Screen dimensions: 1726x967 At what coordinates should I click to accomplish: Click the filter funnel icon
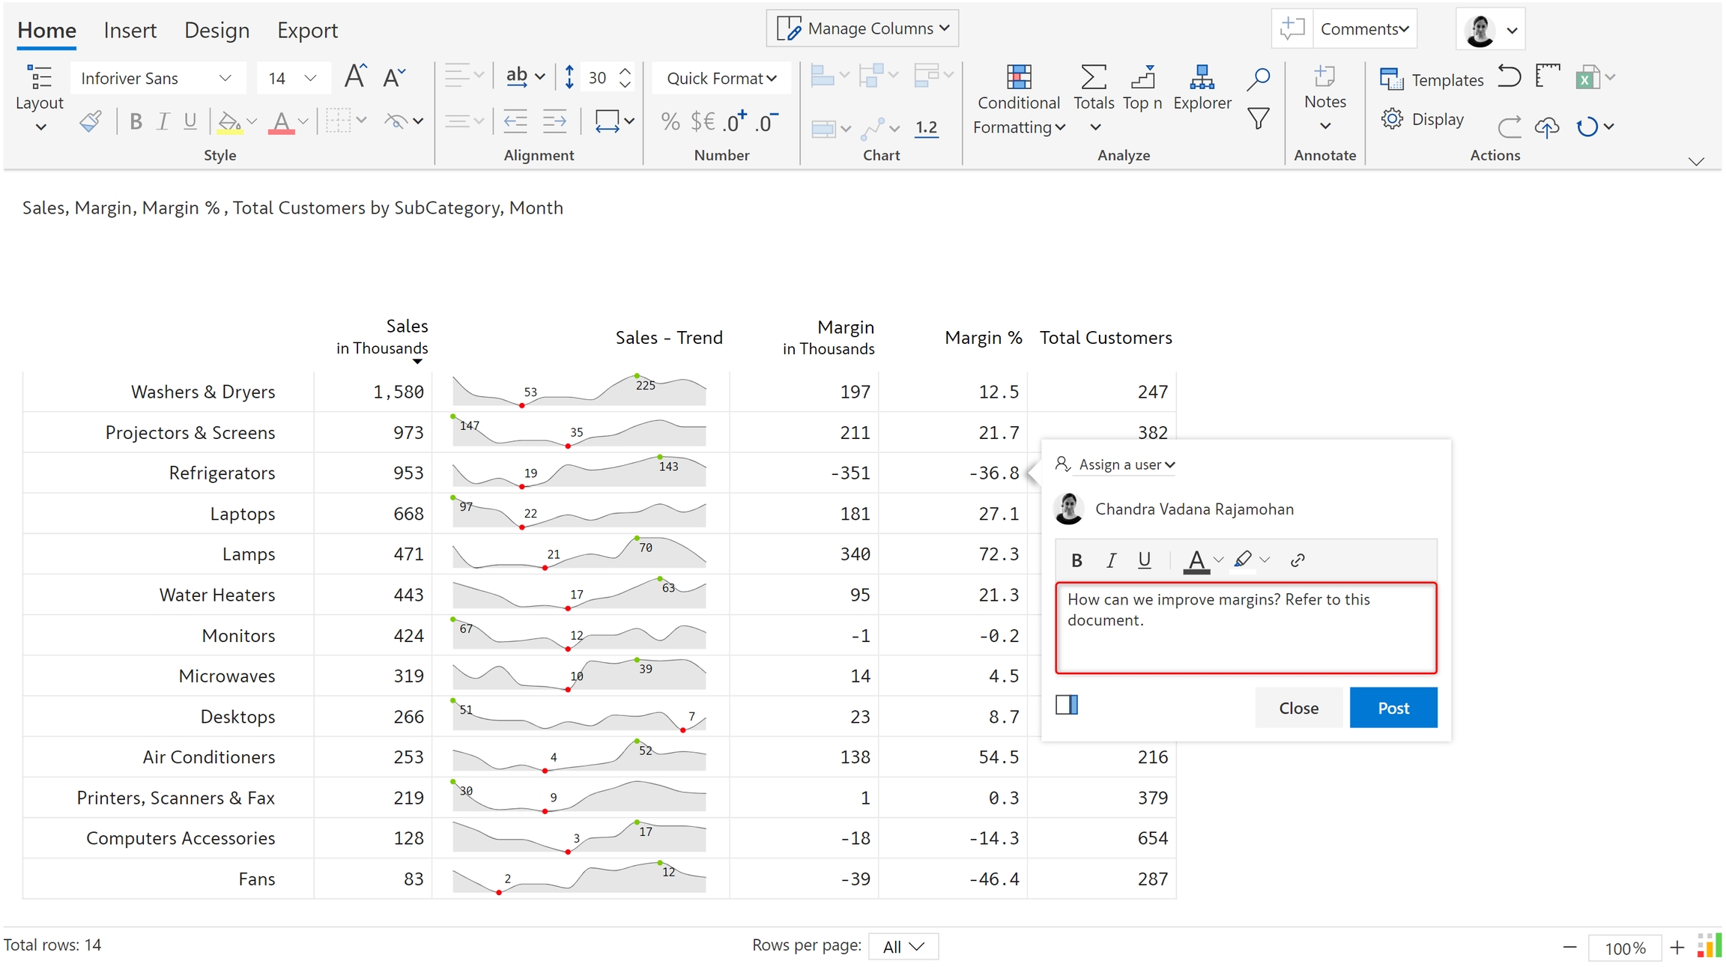[1259, 118]
